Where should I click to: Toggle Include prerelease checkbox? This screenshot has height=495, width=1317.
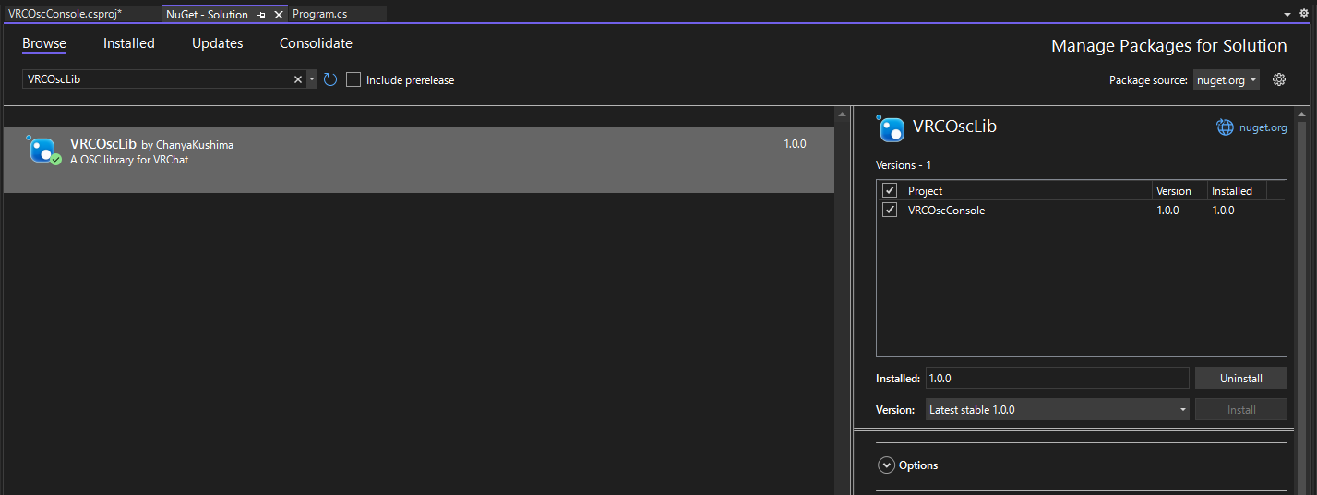[x=353, y=80]
